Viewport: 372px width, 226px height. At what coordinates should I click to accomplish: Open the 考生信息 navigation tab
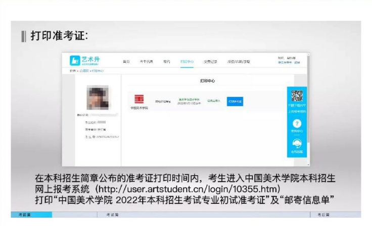pyautogui.click(x=146, y=62)
